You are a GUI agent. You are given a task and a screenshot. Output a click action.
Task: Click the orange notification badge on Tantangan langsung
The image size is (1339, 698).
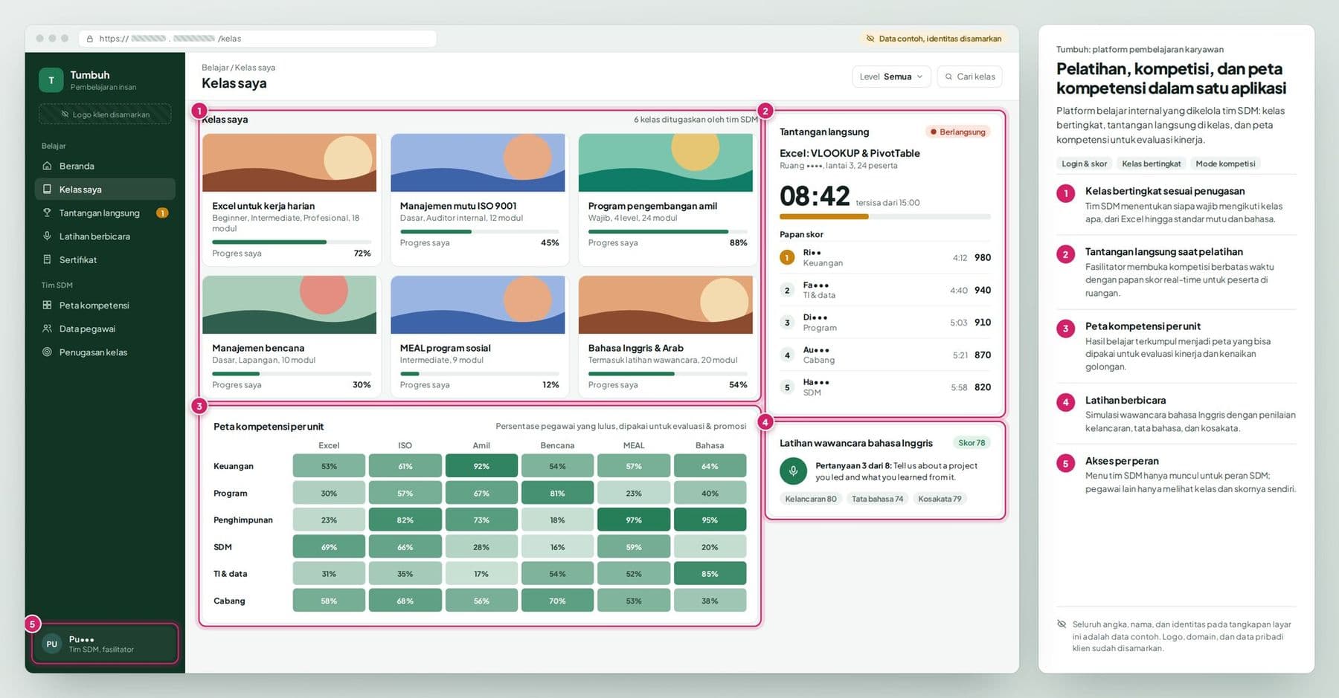[x=162, y=213]
